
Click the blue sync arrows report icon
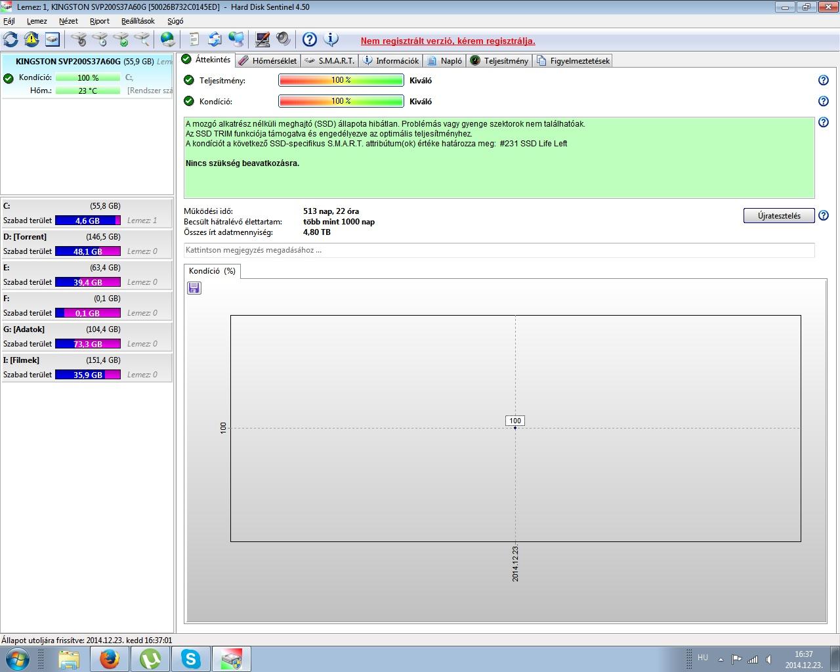tap(215, 39)
